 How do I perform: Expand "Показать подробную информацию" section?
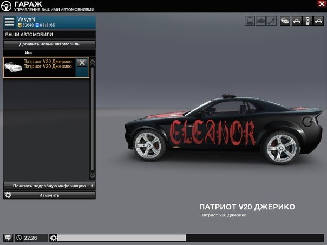(49, 186)
